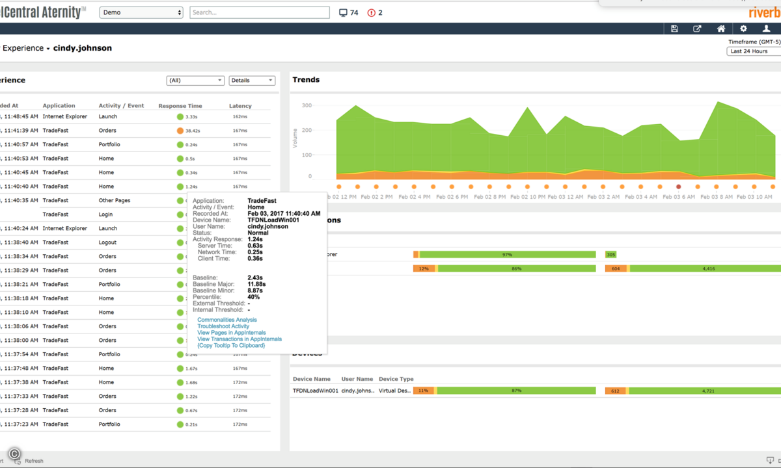The height and width of the screenshot is (468, 781).
Task: Click the green dot next to 1.22s
Action: (x=180, y=396)
